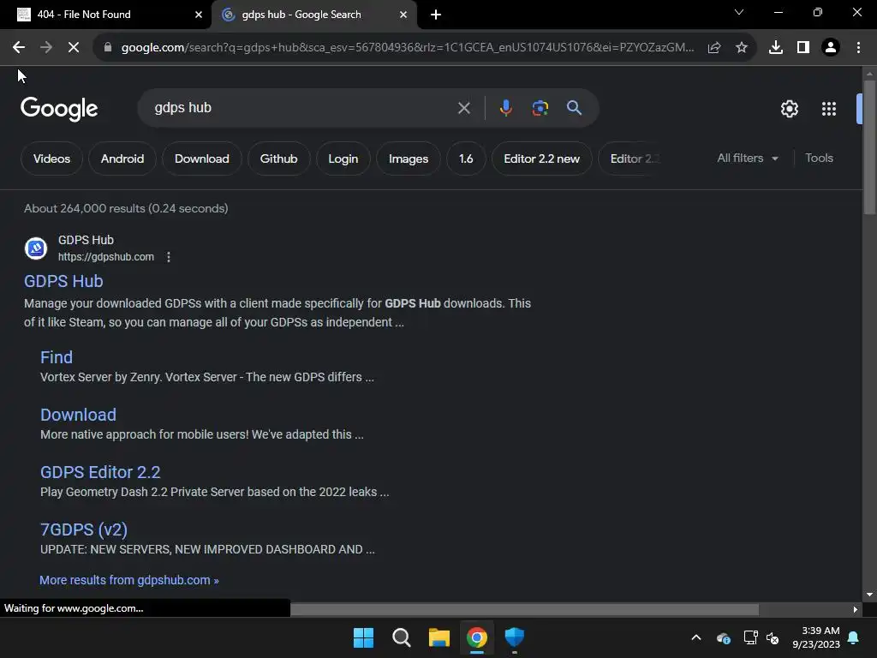Screen dimensions: 877x658
Task: Filter results by Videos
Action: [x=51, y=159]
